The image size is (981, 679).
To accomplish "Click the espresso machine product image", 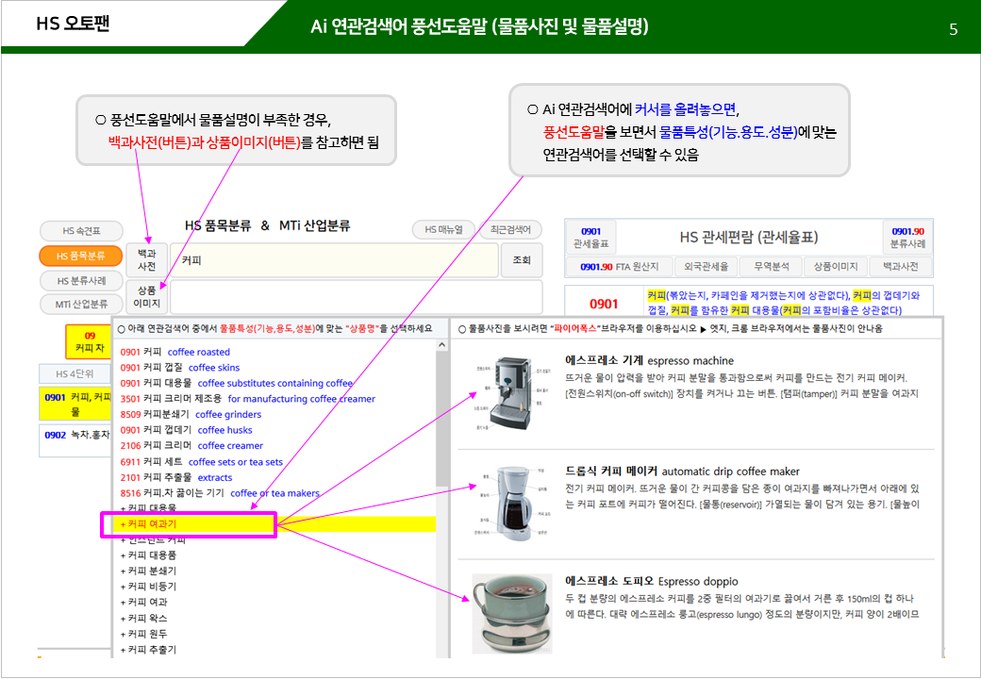I will 511,393.
